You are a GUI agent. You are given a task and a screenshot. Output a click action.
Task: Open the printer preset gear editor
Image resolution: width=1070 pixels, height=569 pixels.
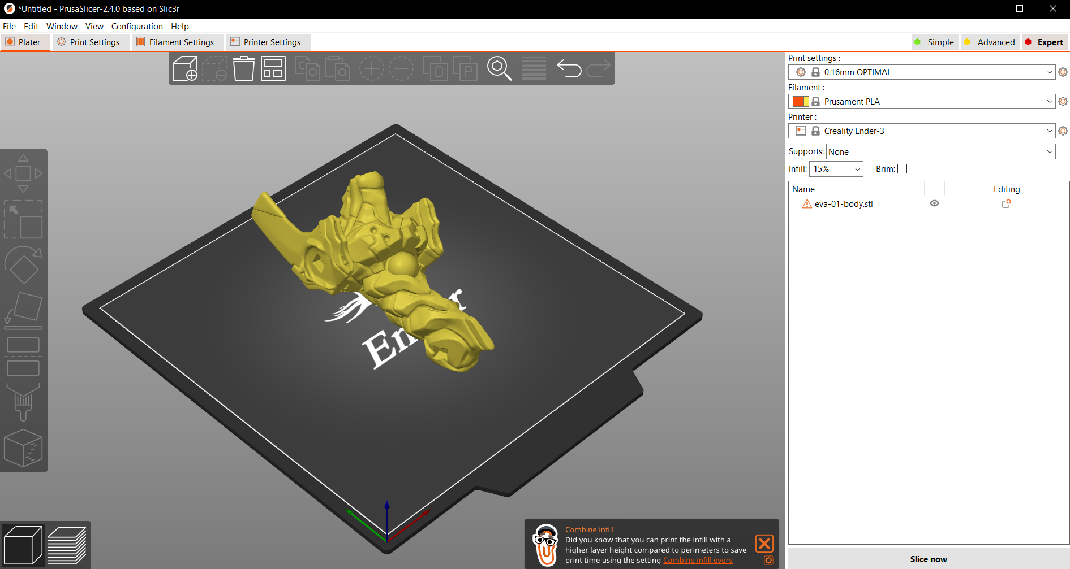pos(1063,131)
